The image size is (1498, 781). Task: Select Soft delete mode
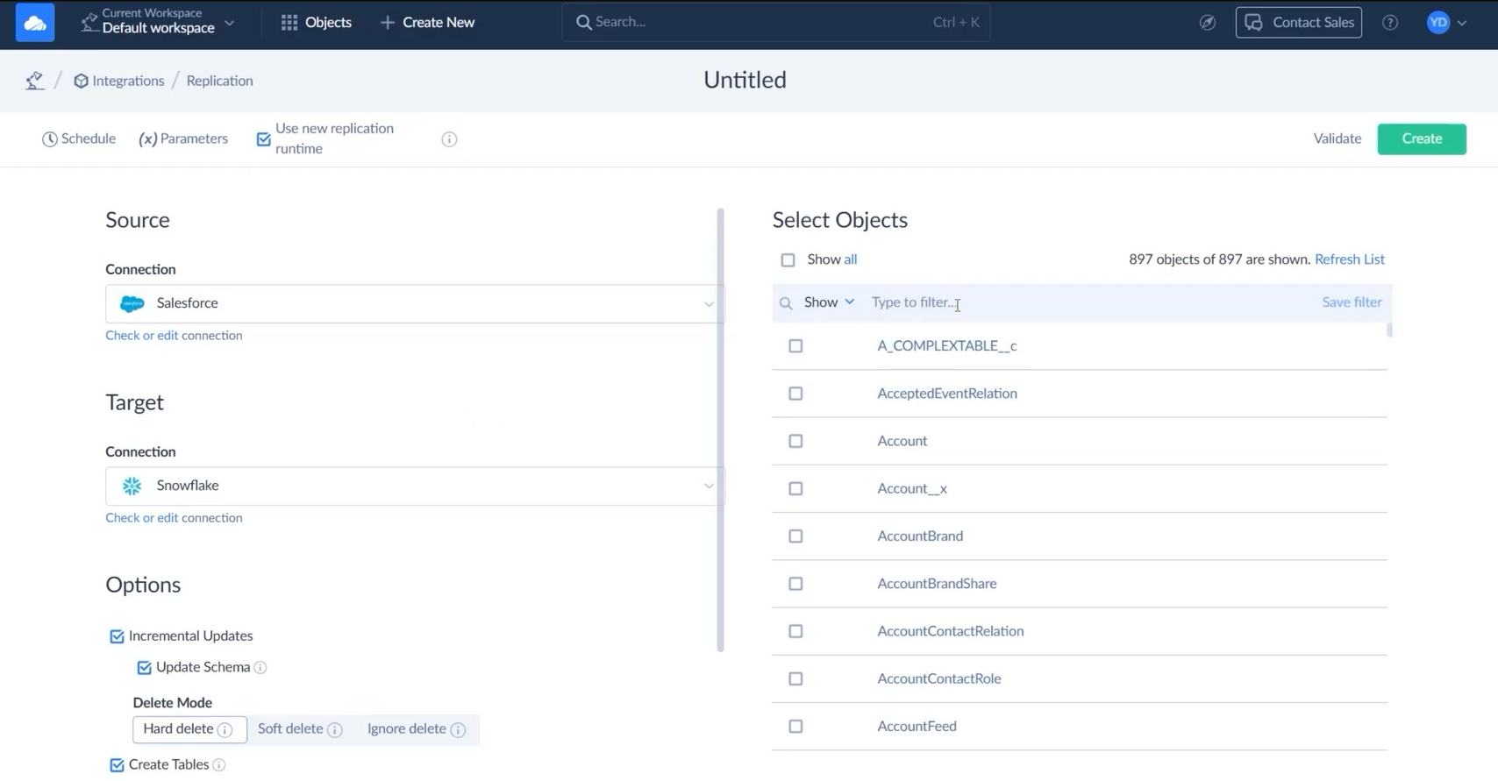[x=299, y=729]
